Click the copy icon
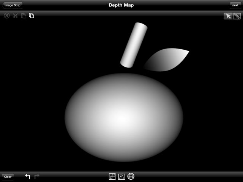 (32, 16)
